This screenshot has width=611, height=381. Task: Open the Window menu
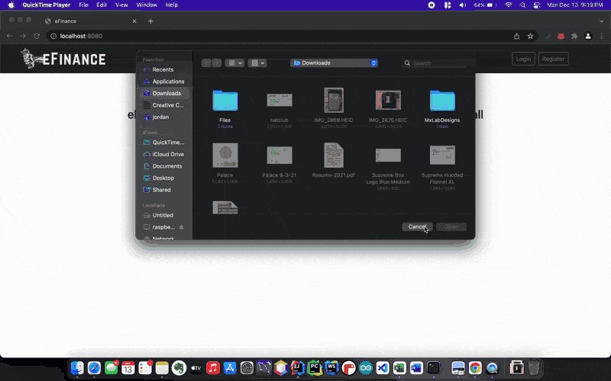(147, 5)
